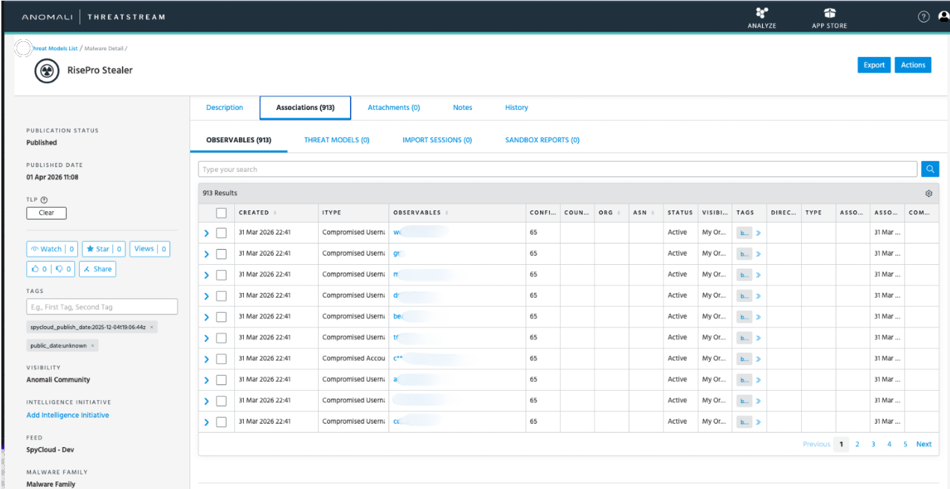950x489 pixels.
Task: Select the Observables (913) sub-tab
Action: [238, 140]
